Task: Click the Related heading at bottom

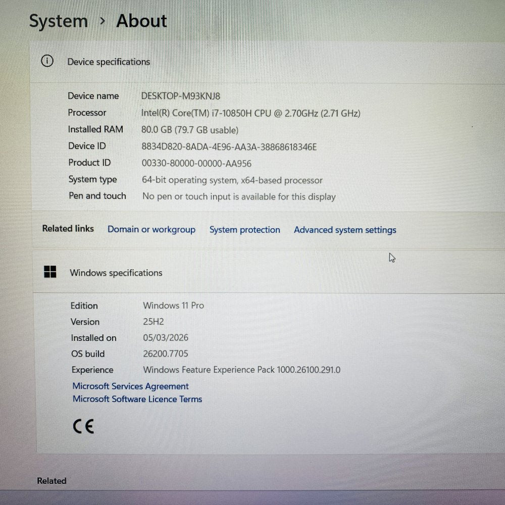Action: point(52,481)
